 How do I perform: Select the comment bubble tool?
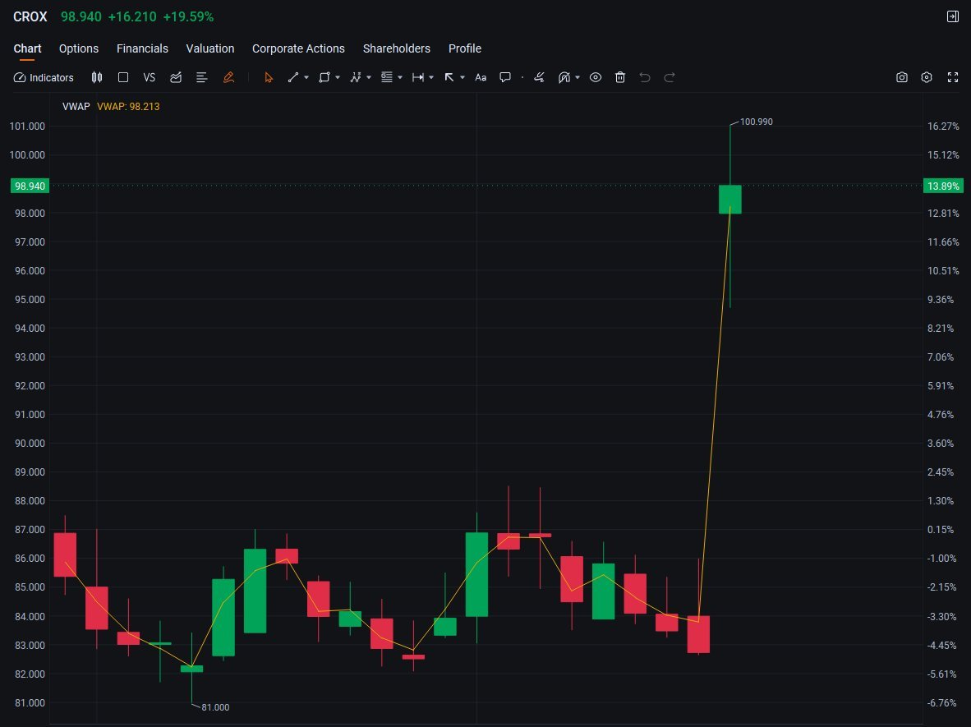pyautogui.click(x=505, y=77)
